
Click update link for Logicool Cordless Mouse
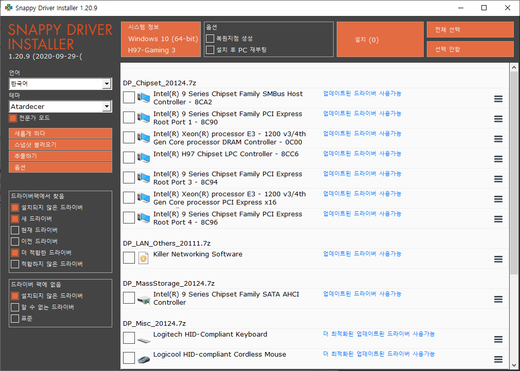click(x=379, y=354)
